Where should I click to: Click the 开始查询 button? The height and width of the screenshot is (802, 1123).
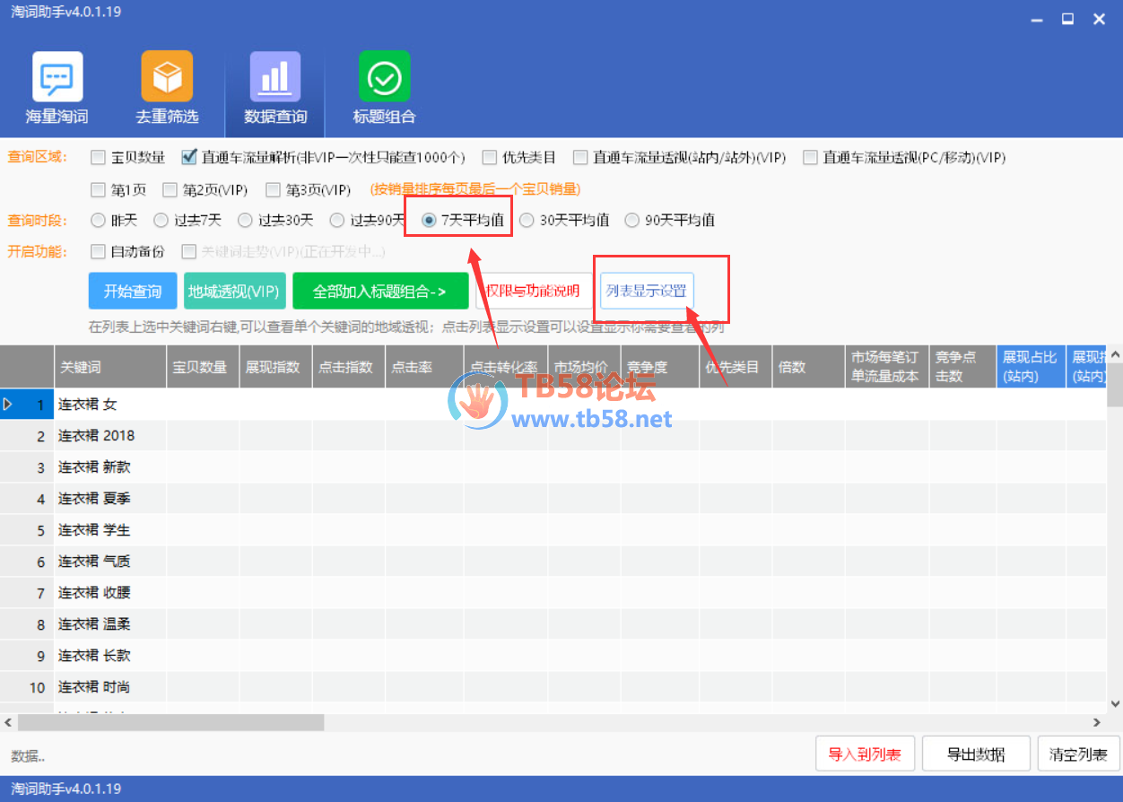pyautogui.click(x=133, y=292)
